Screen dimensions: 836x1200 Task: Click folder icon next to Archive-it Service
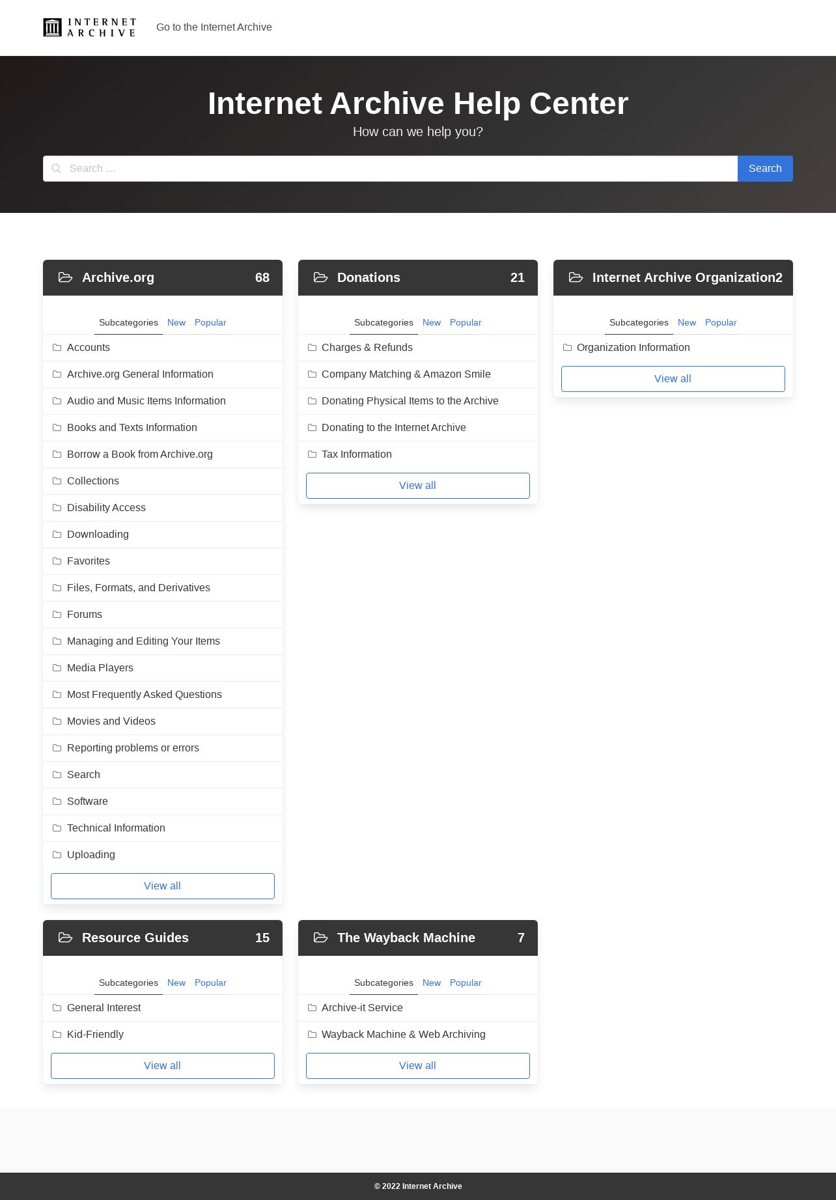[312, 1008]
